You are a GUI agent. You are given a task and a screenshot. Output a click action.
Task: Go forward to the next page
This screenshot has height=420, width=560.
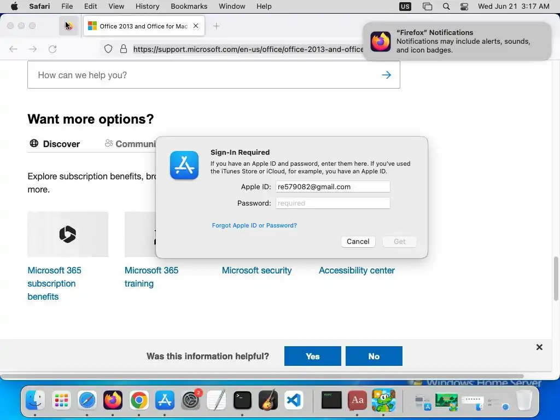33,49
